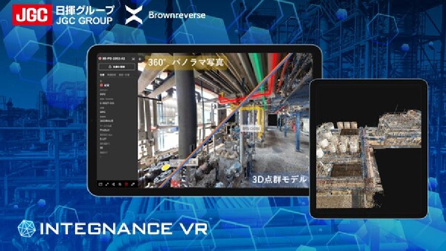Image resolution: width=446 pixels, height=251 pixels.
Task: Close the pipe info side panel
Action: pos(133,59)
